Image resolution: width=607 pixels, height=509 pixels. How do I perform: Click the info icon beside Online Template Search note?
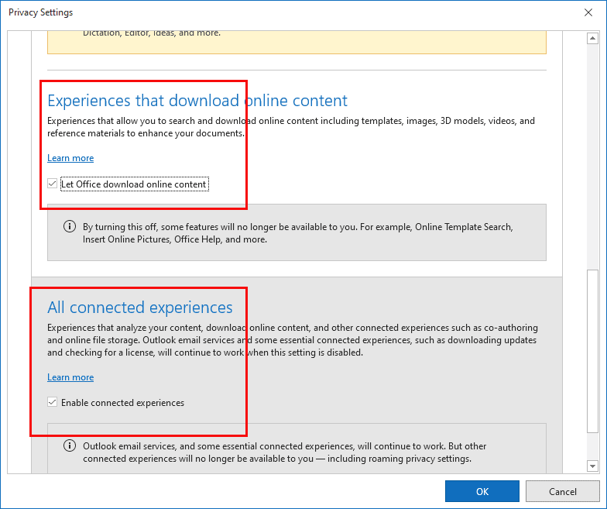70,226
